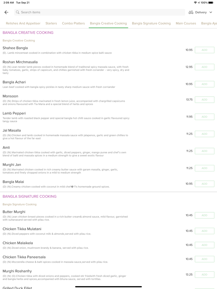Select the Combo Platters tab
This screenshot has width=217, height=289.
click(x=73, y=23)
